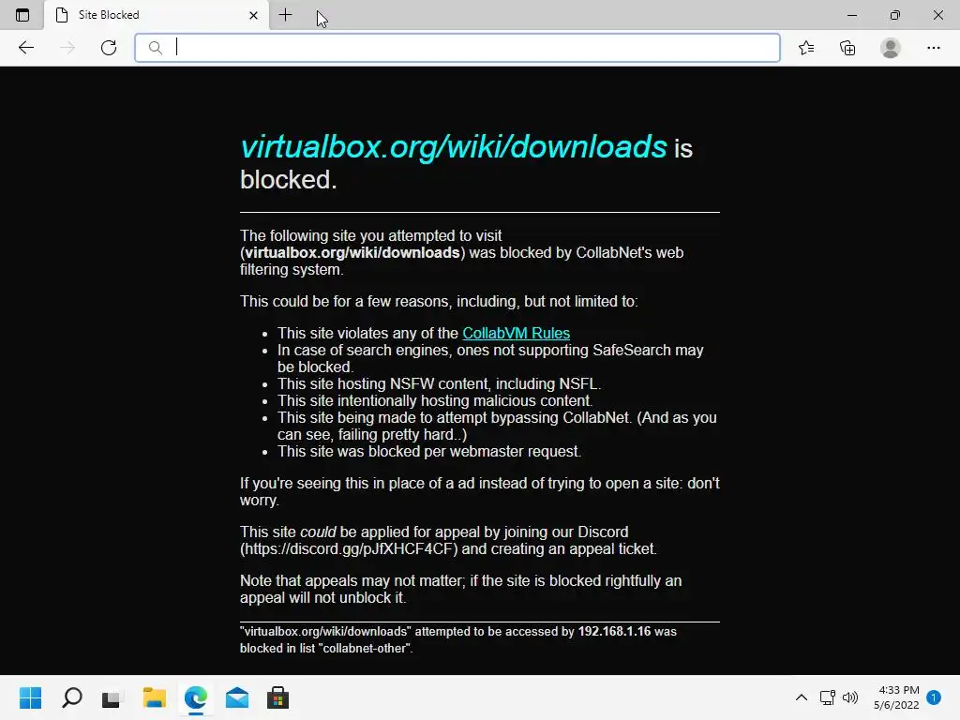Click the virtualbox.org/wiki/downloads heading

click(453, 147)
